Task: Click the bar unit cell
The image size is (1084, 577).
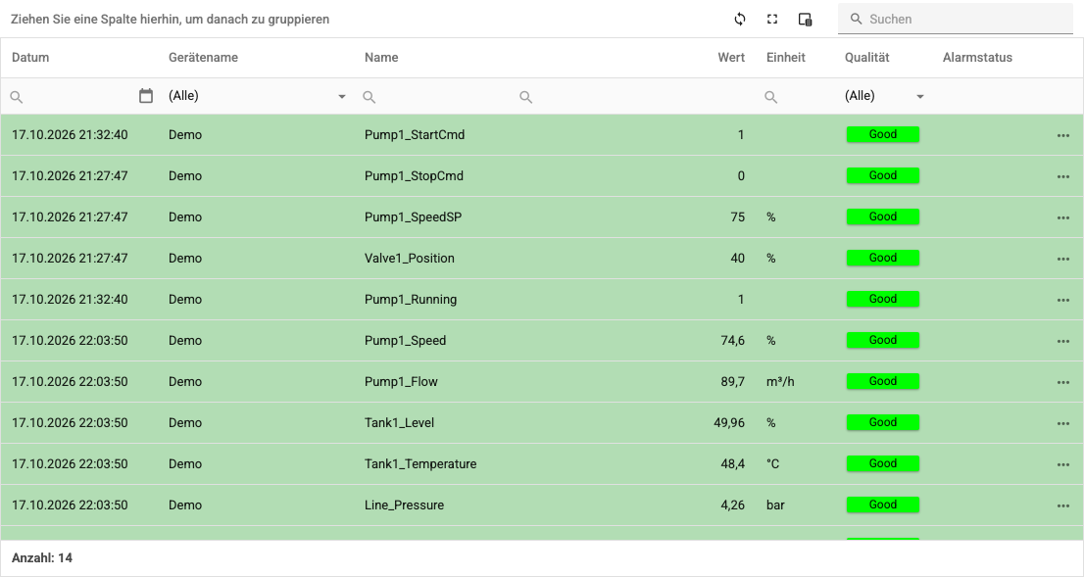Action: coord(775,505)
